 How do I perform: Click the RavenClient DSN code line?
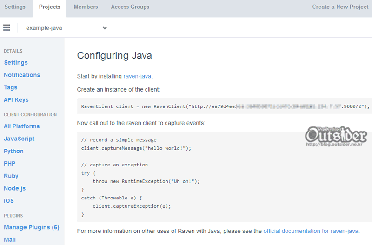pyautogui.click(x=225, y=106)
